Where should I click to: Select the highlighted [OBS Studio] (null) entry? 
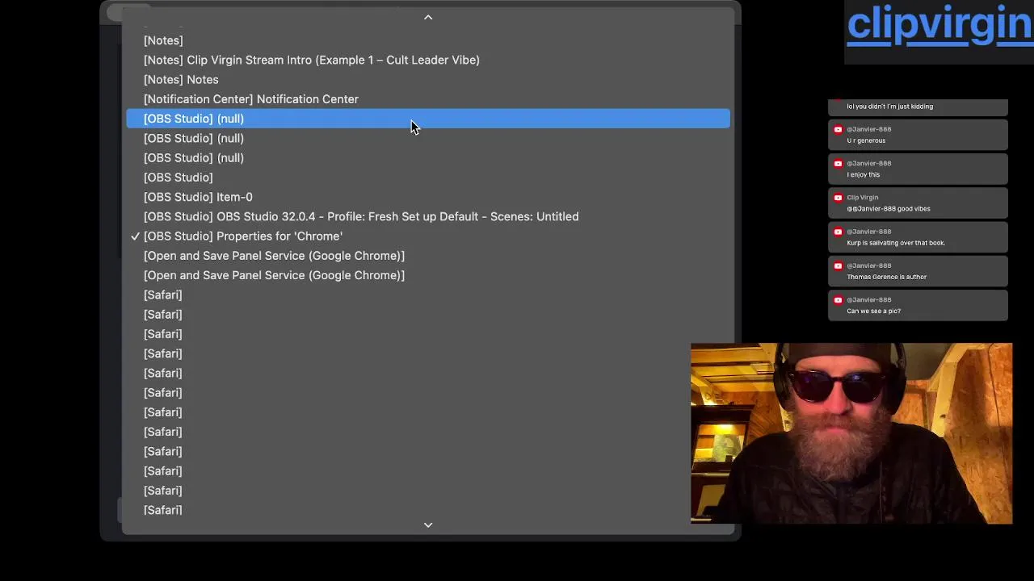click(x=428, y=119)
